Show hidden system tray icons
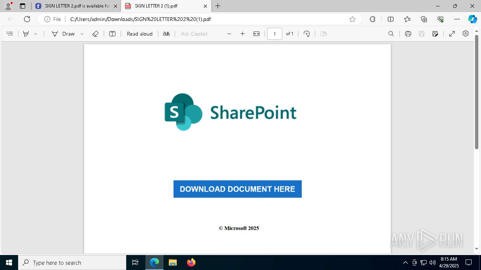 [x=405, y=262]
